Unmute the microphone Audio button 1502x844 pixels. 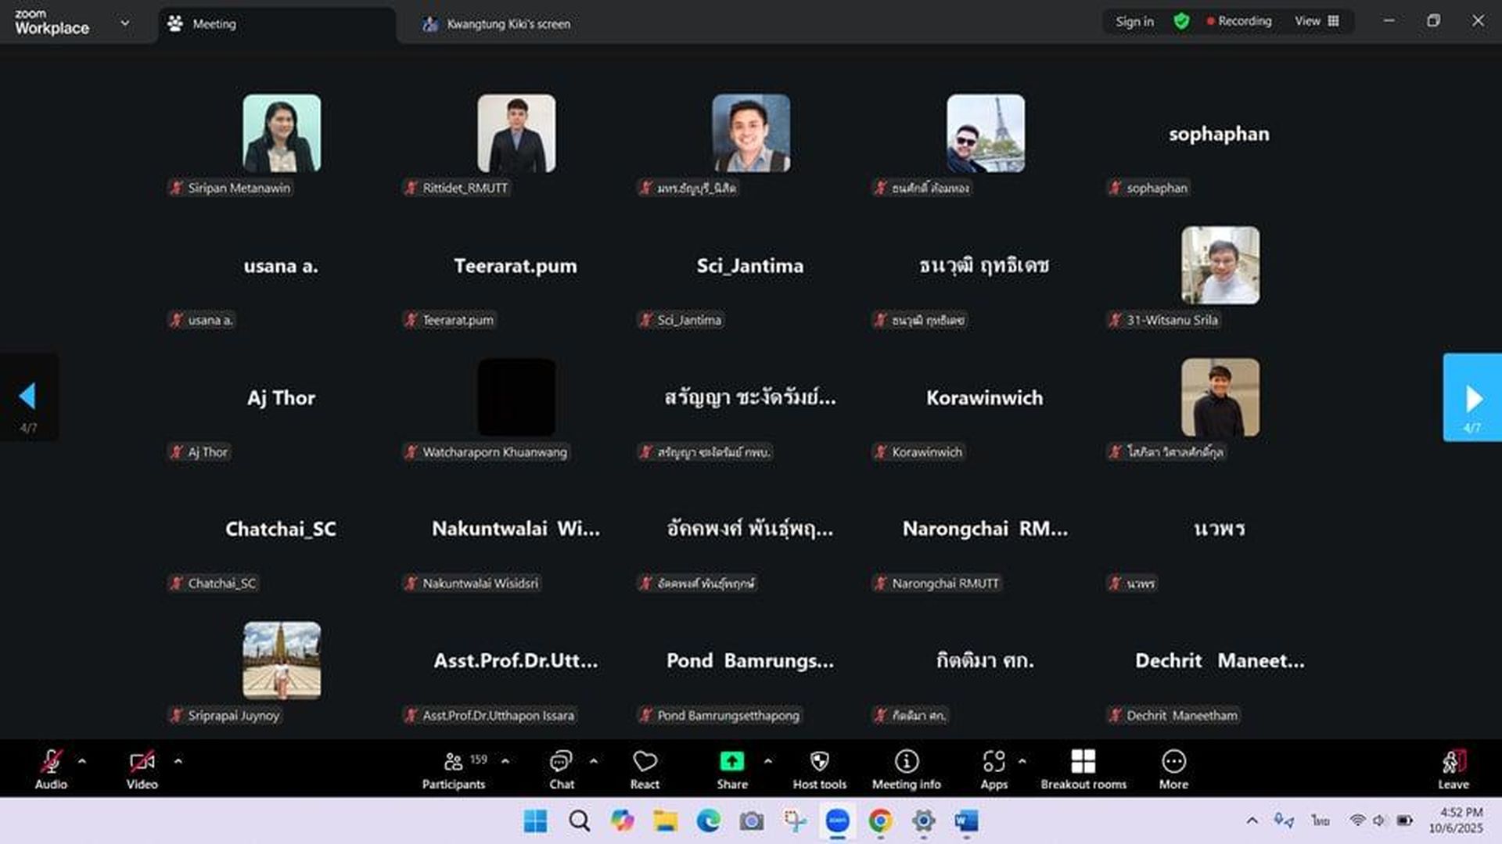[51, 769]
